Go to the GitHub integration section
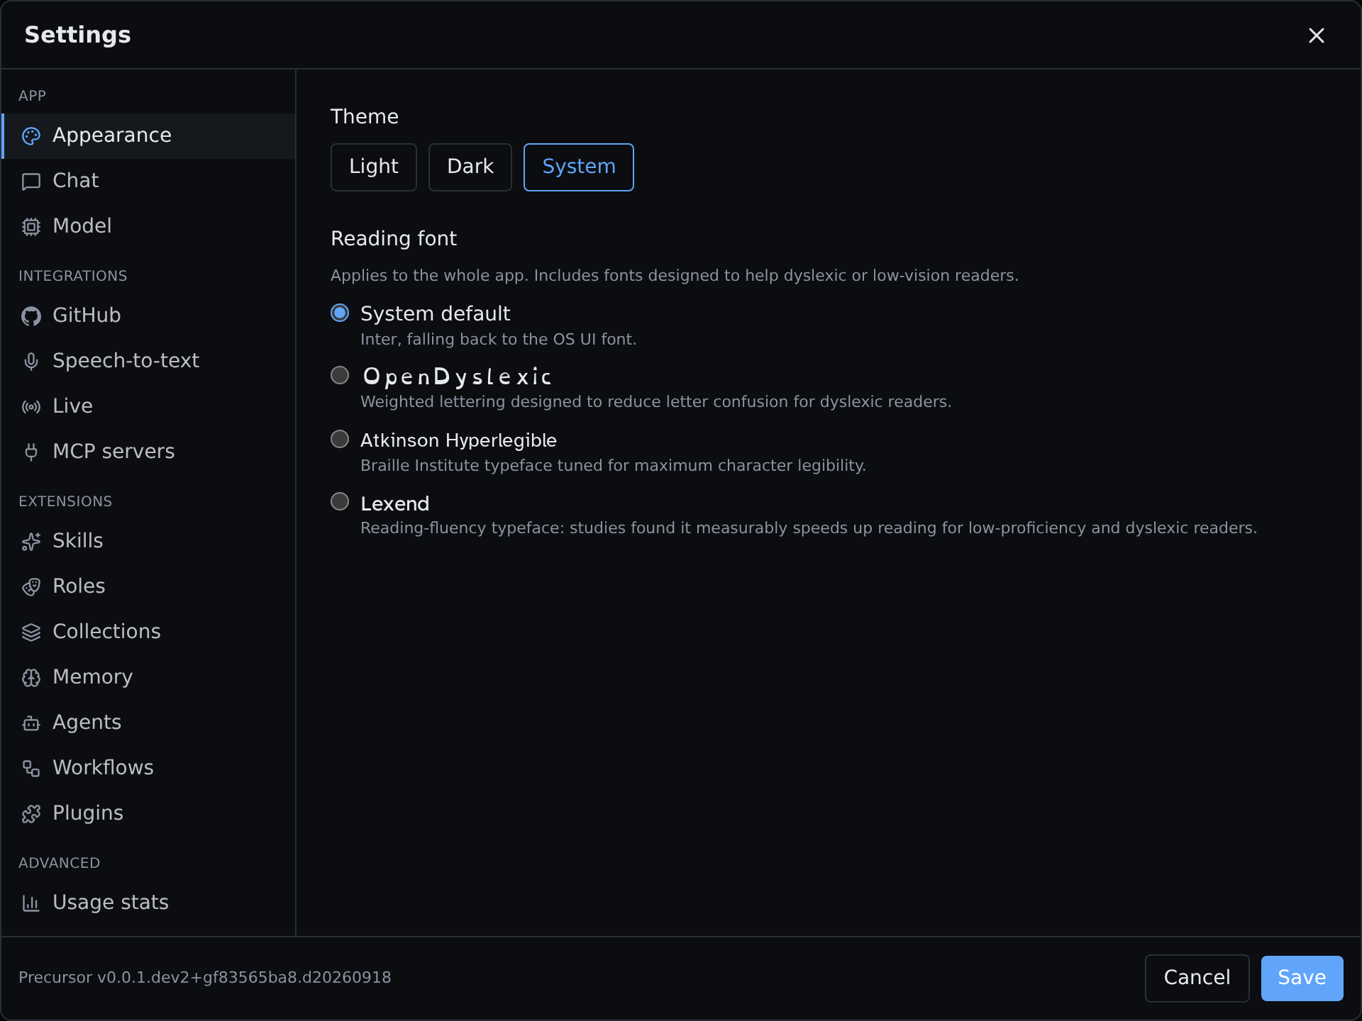Image resolution: width=1362 pixels, height=1021 pixels. point(149,316)
